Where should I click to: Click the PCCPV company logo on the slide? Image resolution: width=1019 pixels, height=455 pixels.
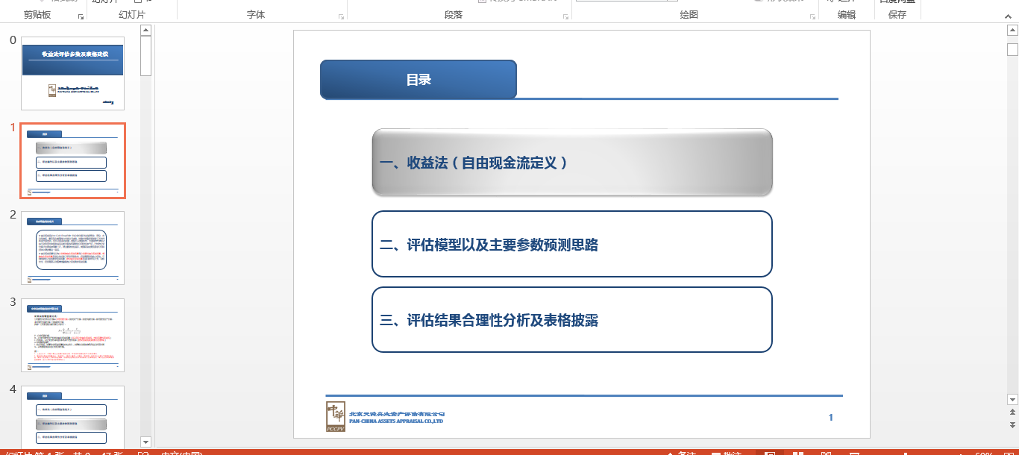[336, 416]
